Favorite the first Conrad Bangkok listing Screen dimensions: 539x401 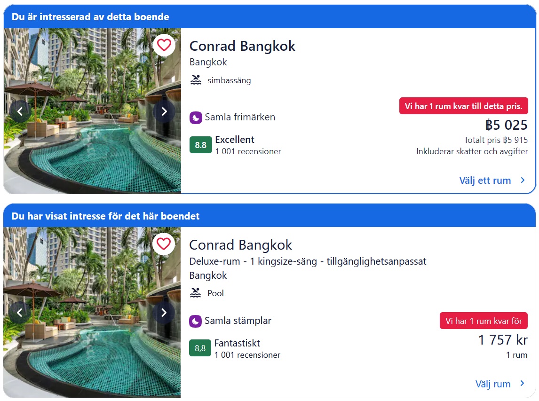point(164,45)
